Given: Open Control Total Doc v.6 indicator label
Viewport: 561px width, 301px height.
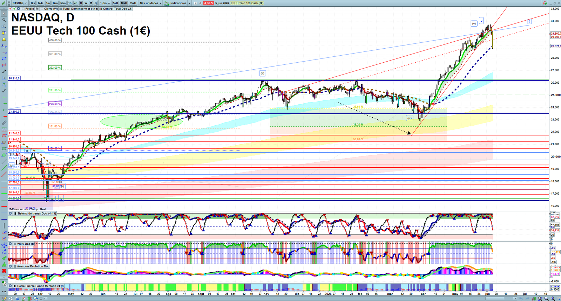Looking at the screenshot, I should coord(116,9).
